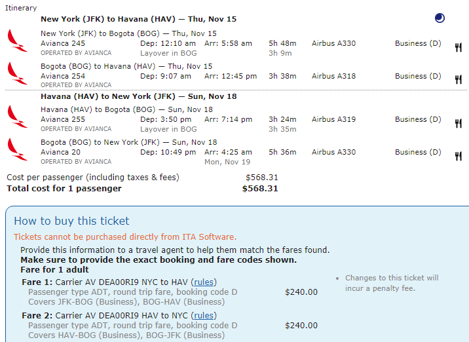Click Business (D) cabin for Avianca 245

418,43
